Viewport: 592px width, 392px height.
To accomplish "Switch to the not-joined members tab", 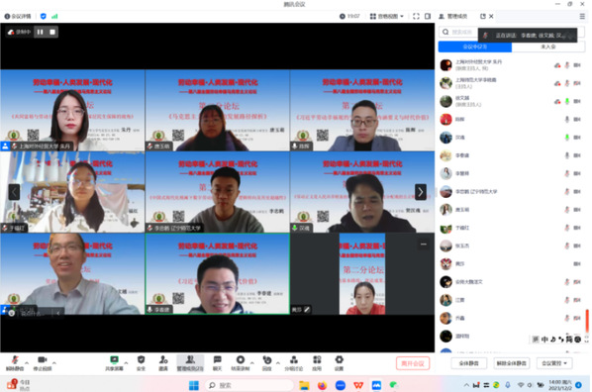I will [x=548, y=47].
